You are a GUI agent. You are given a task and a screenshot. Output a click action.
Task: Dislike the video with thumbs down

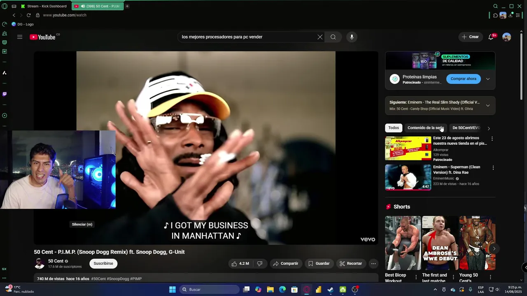click(x=260, y=264)
